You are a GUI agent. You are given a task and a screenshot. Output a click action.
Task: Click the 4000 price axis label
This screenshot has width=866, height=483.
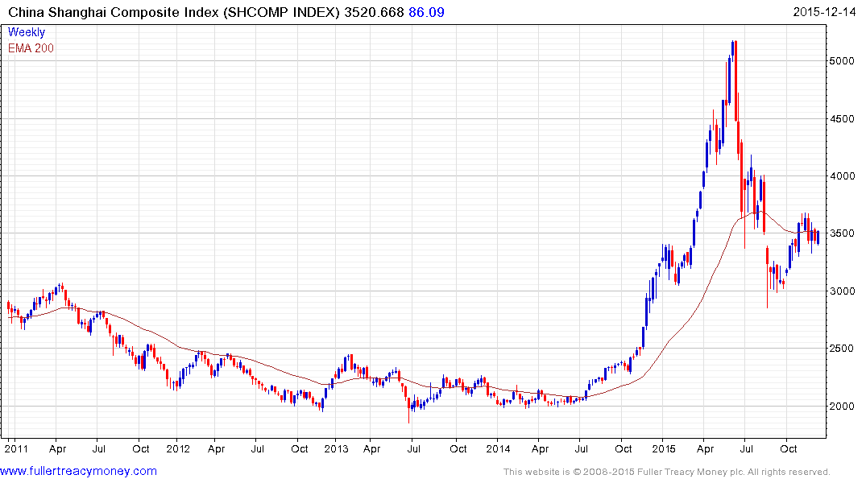(843, 176)
